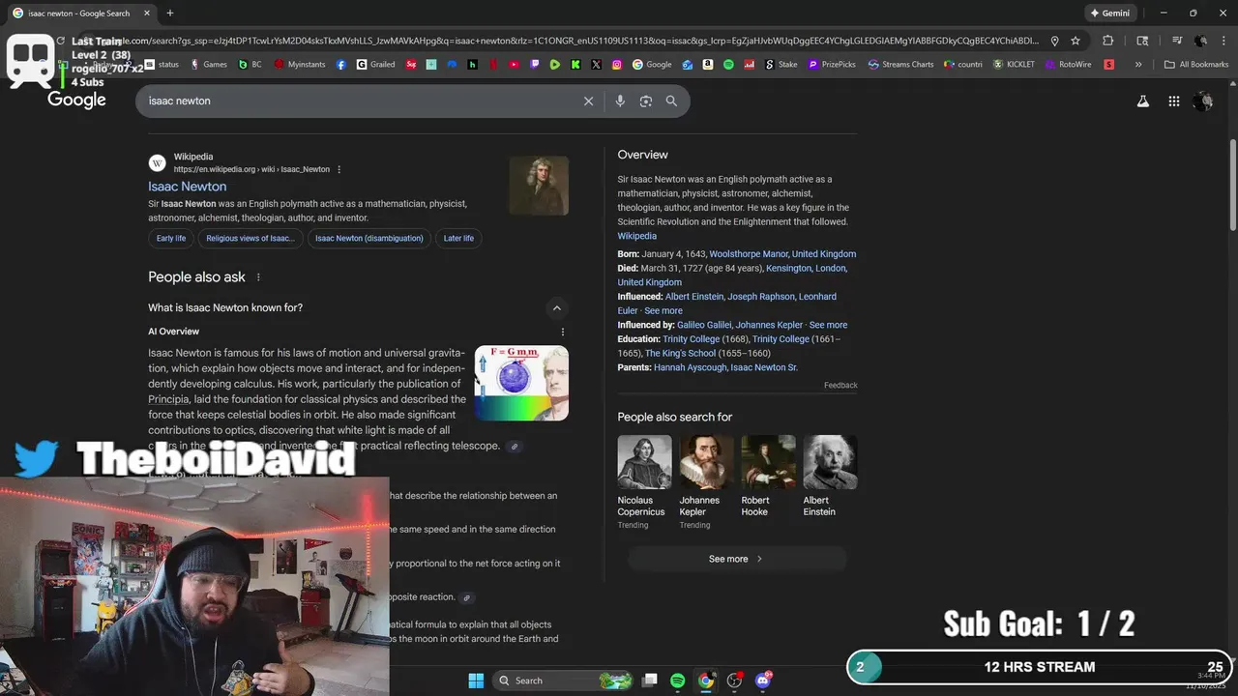This screenshot has width=1238, height=696.
Task: Open Task View on the taskbar
Action: pyautogui.click(x=650, y=681)
